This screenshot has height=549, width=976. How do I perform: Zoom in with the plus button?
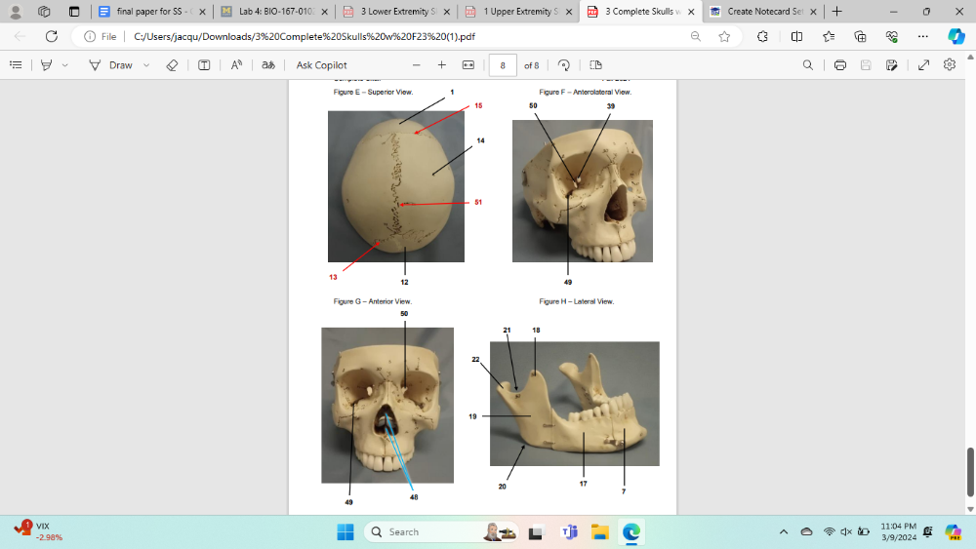[x=441, y=65]
